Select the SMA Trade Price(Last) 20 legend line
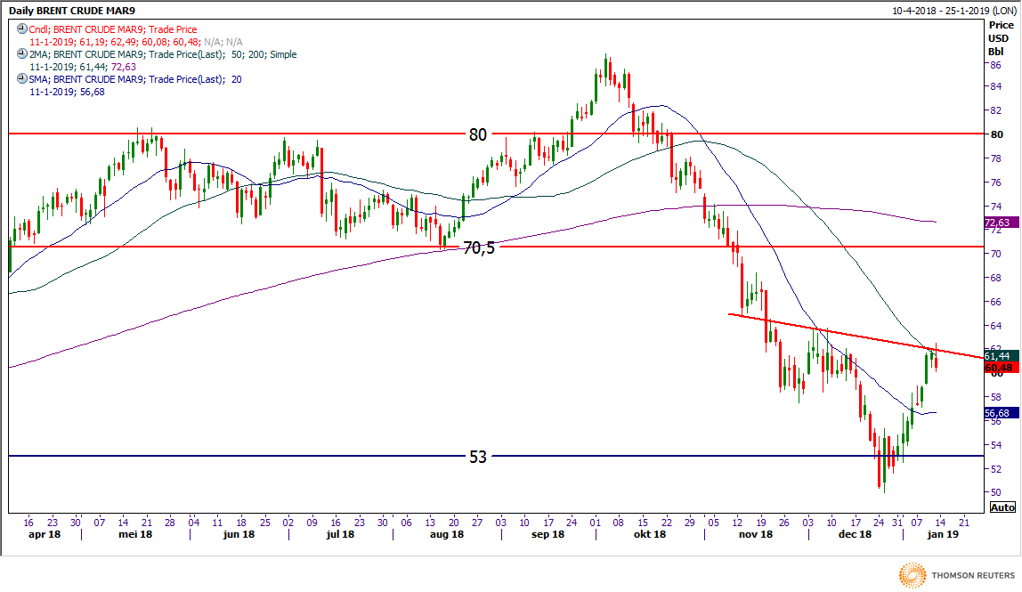1022x592 pixels. point(135,79)
